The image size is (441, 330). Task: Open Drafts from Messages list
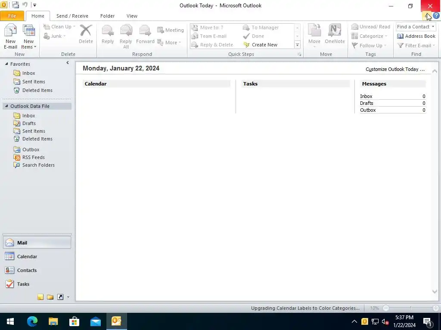[x=366, y=103]
